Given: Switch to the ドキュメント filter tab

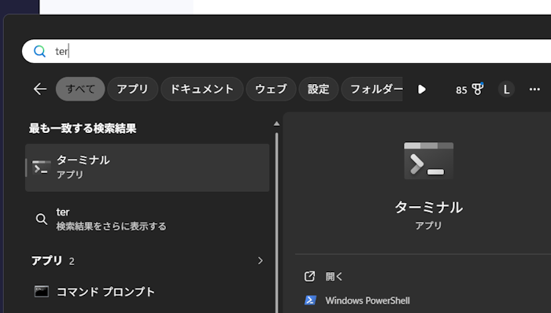Looking at the screenshot, I should coord(202,89).
